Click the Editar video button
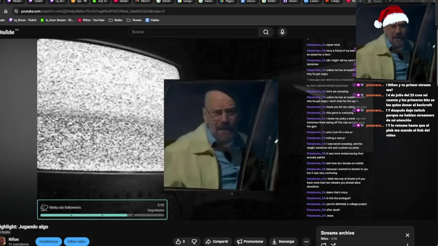The image size is (438, 246). [76, 242]
